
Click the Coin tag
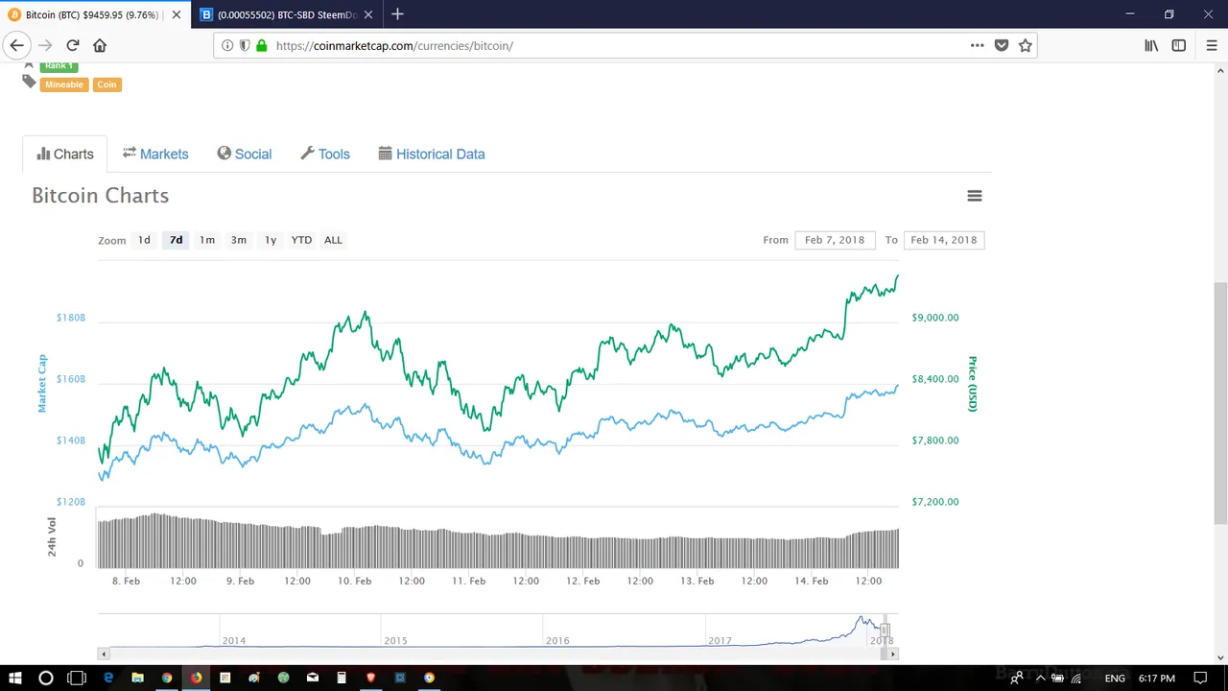pyautogui.click(x=106, y=84)
